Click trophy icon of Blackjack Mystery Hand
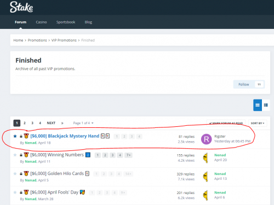274x205 pixels. [x=26, y=136]
